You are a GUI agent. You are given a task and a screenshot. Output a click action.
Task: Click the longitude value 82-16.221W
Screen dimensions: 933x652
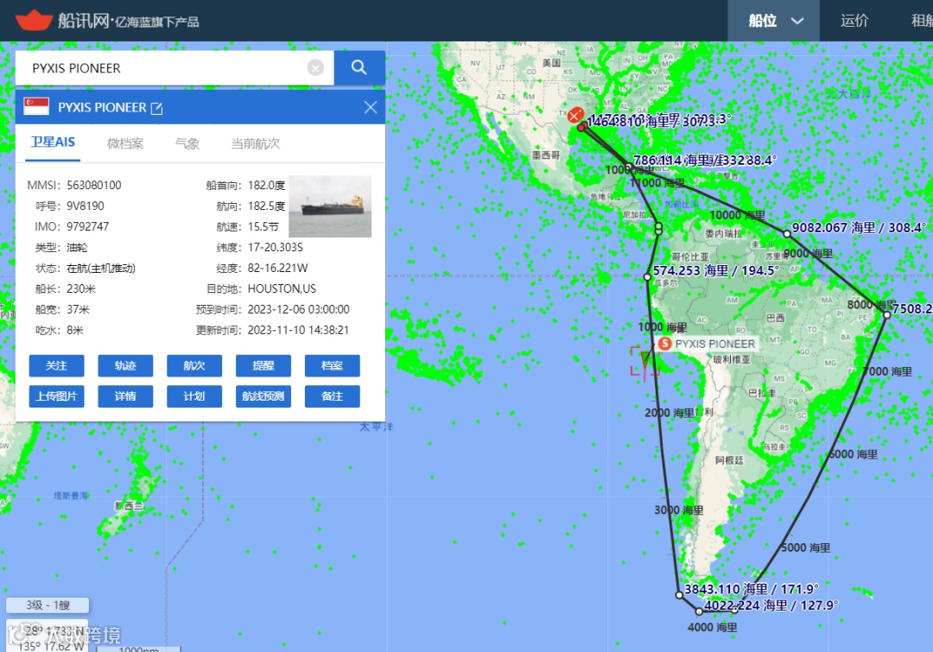278,268
